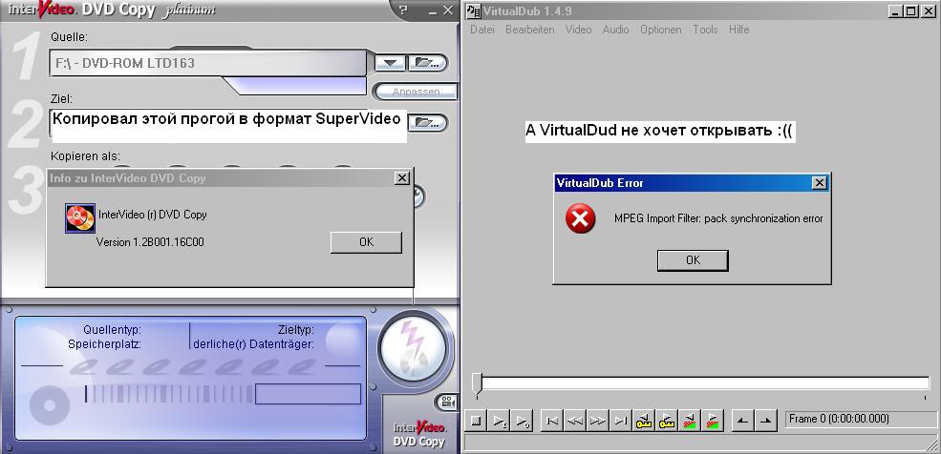Maximize the VirtualDub window
This screenshot has height=454, width=941.
[x=911, y=10]
